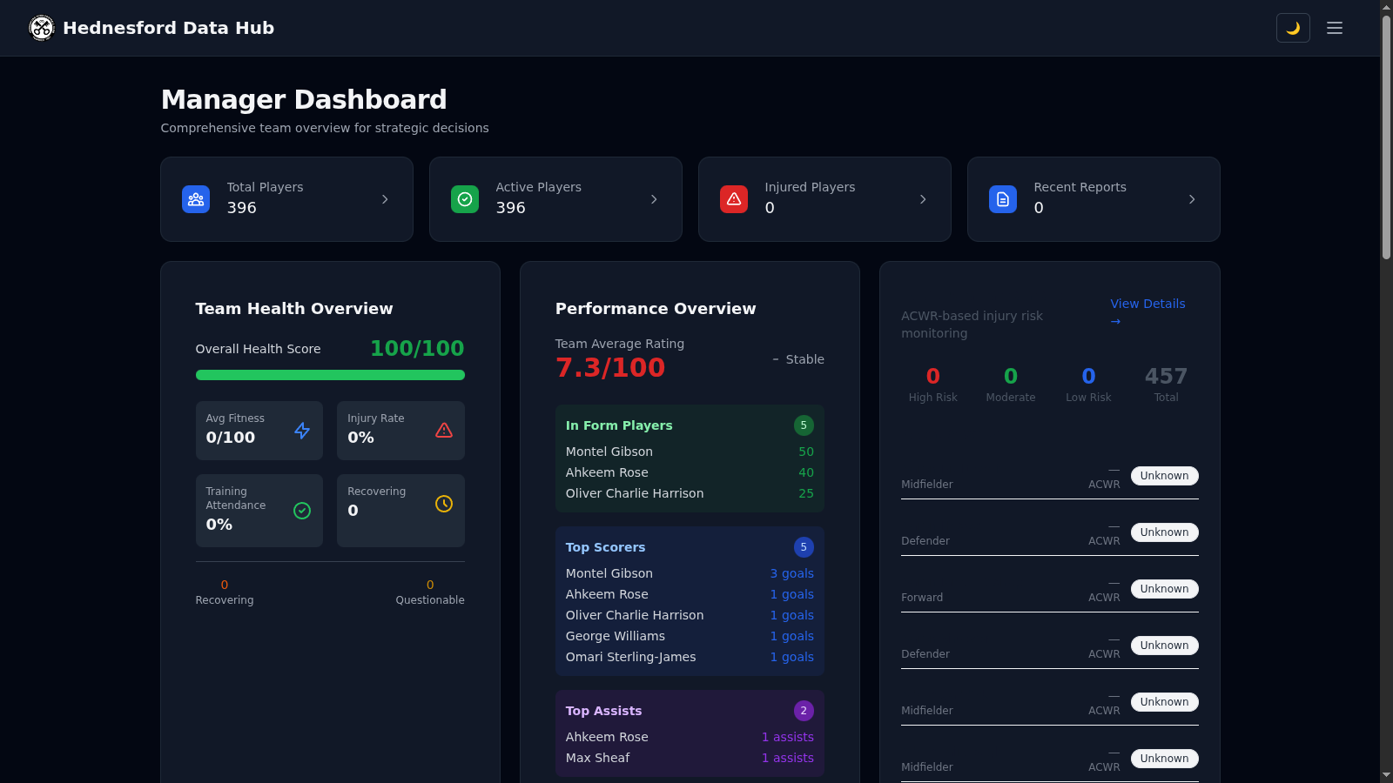The image size is (1393, 783).
Task: Select Montel Gibson in Top Scorers
Action: tap(609, 573)
